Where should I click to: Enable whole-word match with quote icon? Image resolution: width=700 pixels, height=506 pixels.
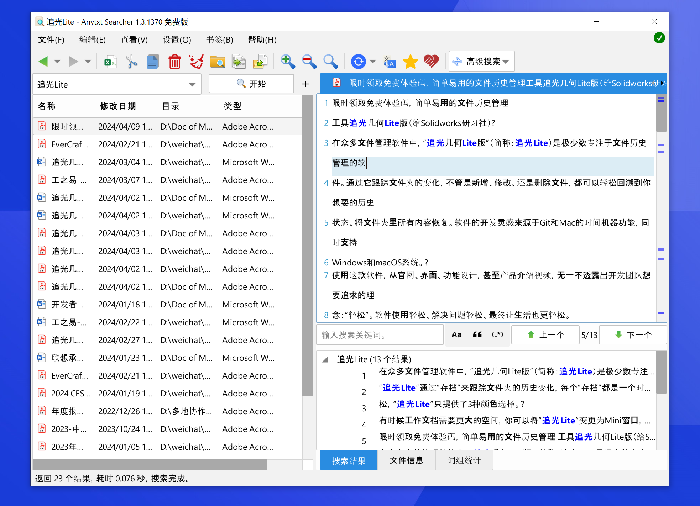point(477,334)
